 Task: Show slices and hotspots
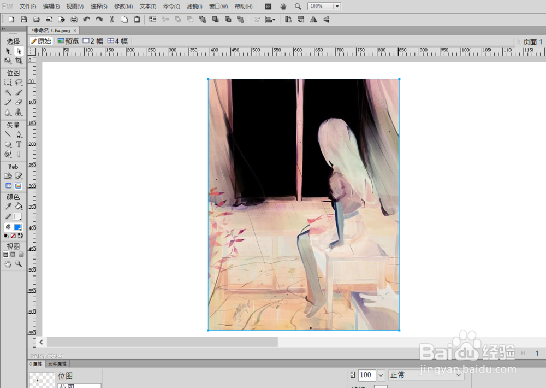(x=19, y=186)
